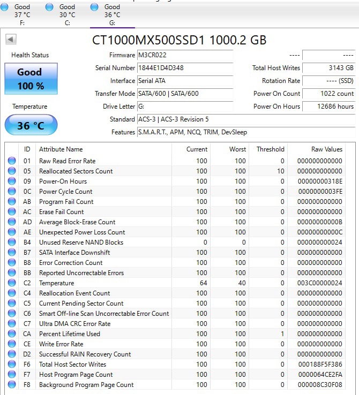The width and height of the screenshot is (359, 395).
Task: Select the C: drive tab
Action: 68,14
